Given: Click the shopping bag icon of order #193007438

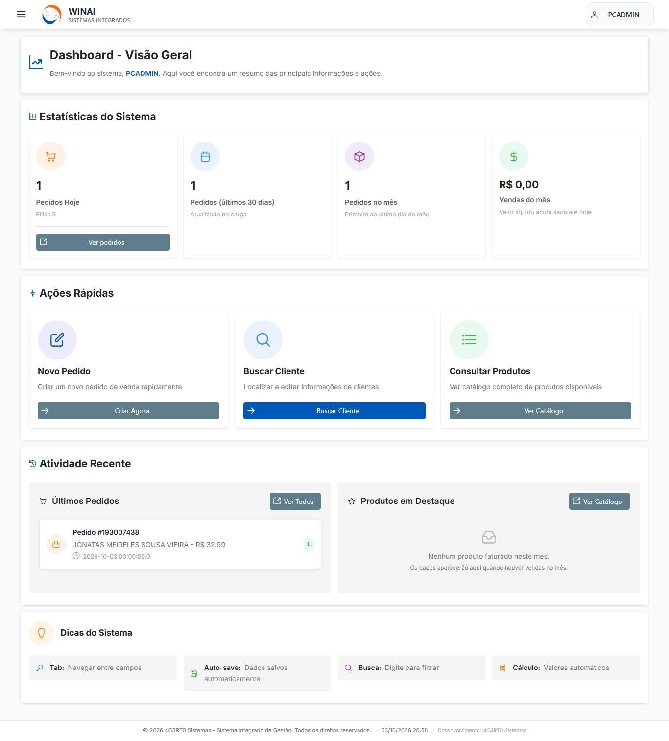Looking at the screenshot, I should (56, 544).
